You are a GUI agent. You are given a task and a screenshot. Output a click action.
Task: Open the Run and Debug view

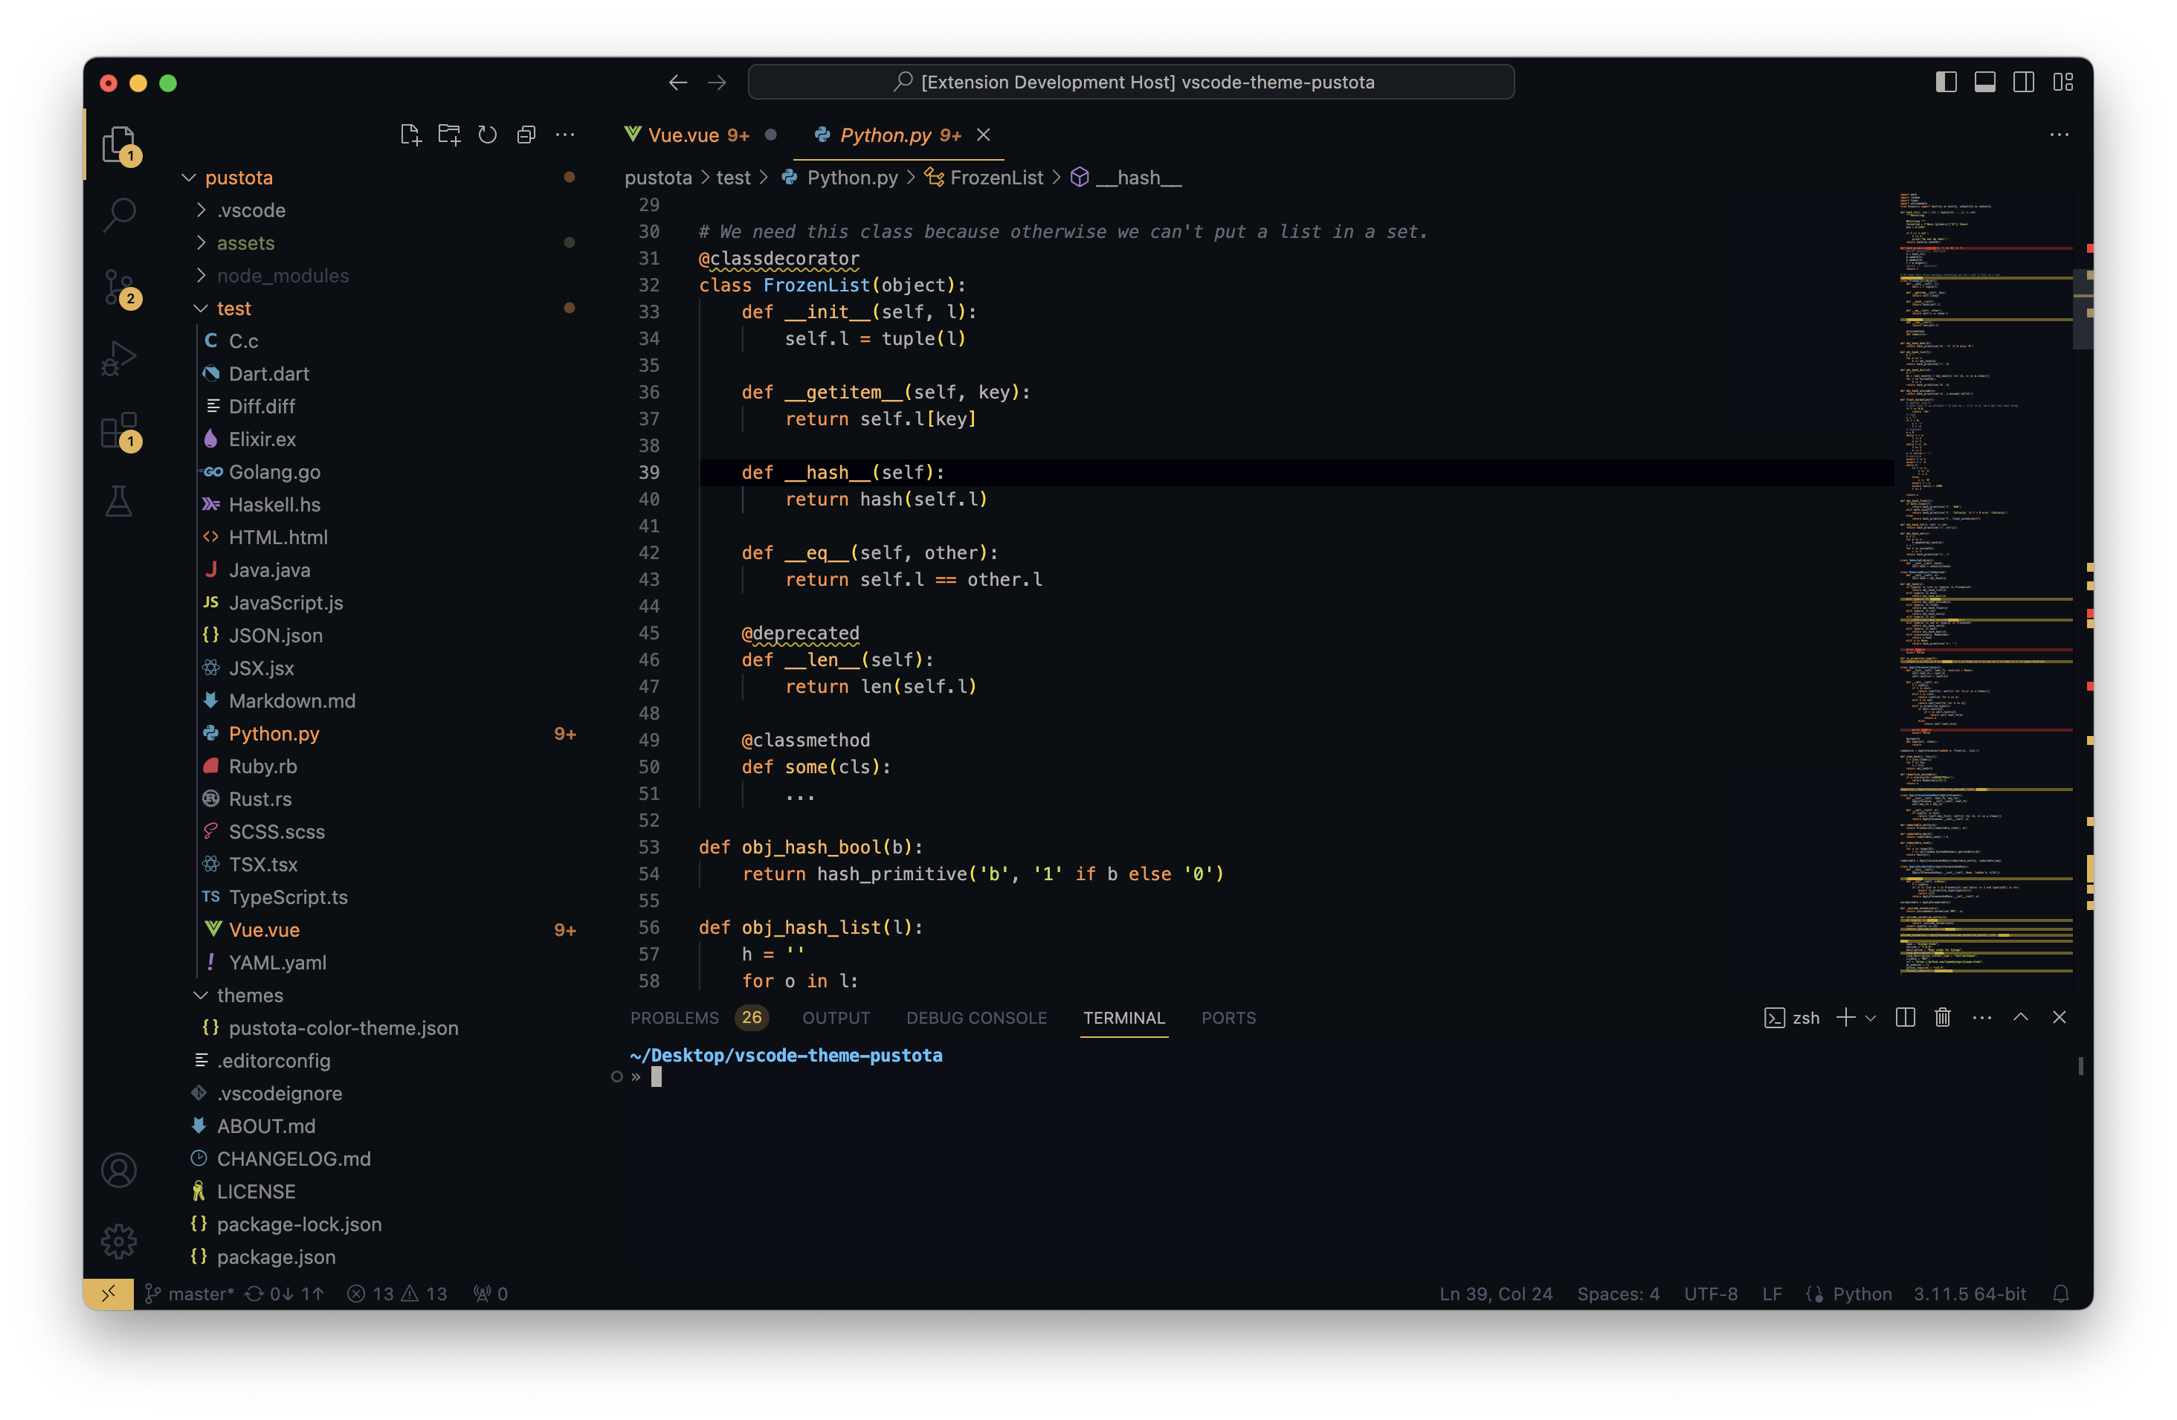[x=119, y=358]
